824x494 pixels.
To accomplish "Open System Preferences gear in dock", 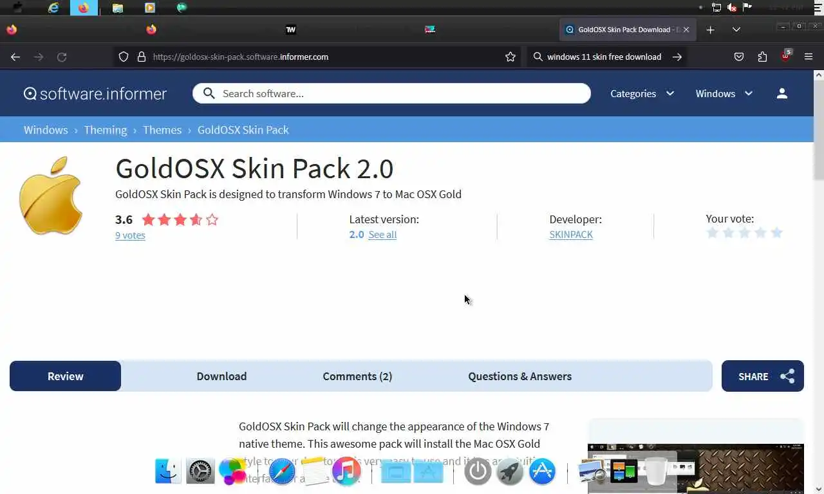I will tap(200, 471).
